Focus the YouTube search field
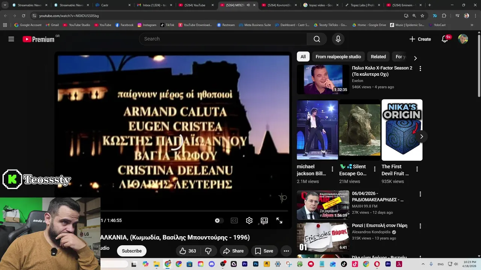Viewport: 481px width, 270px height. [223, 39]
